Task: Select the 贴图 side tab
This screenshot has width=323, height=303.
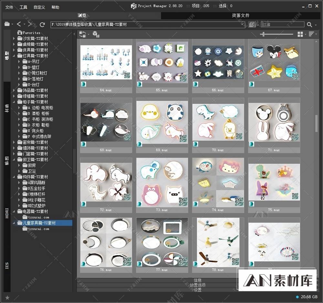Action: (7, 161)
